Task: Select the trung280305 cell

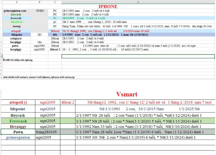Action: pos(48,132)
